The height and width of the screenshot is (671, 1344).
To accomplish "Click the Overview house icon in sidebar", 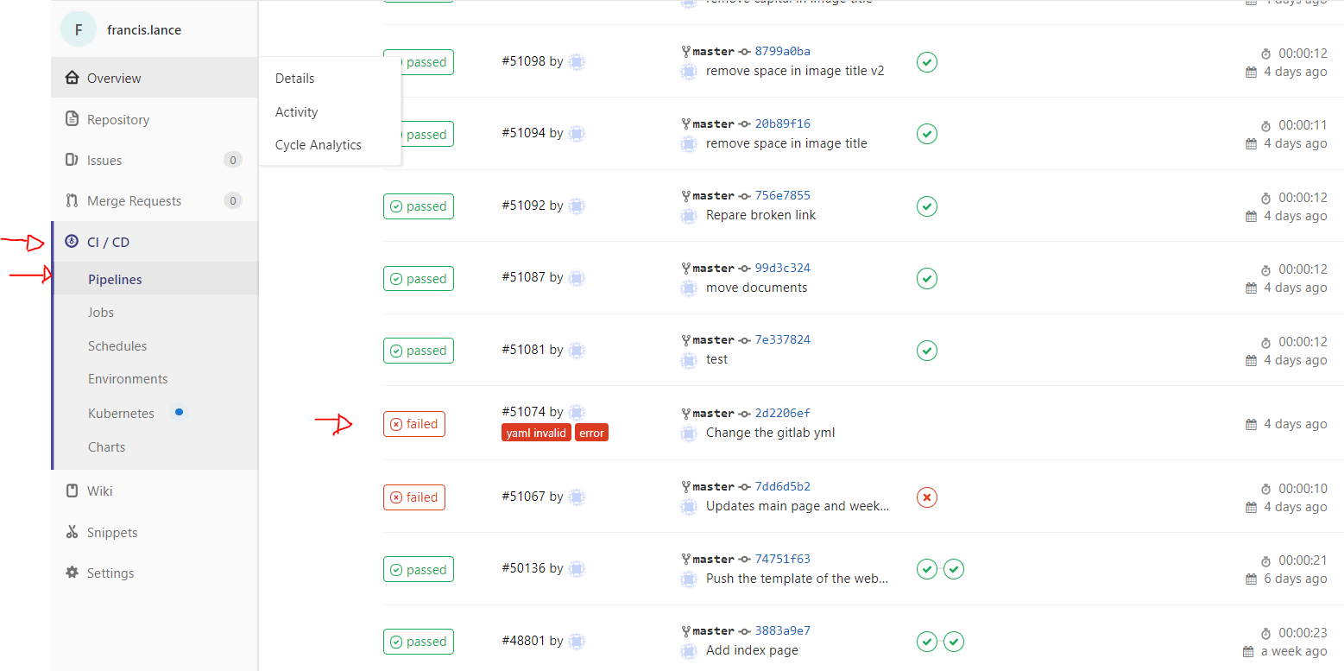I will tap(73, 78).
